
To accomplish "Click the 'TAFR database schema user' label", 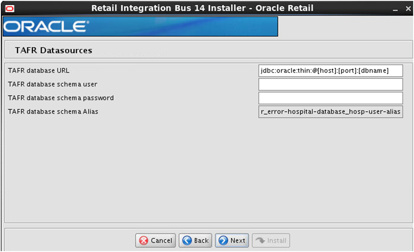I will [53, 84].
